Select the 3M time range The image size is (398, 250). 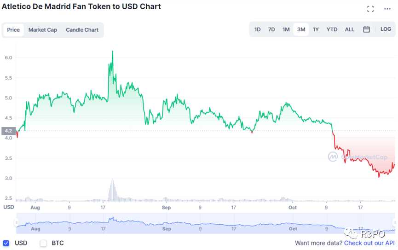301,29
